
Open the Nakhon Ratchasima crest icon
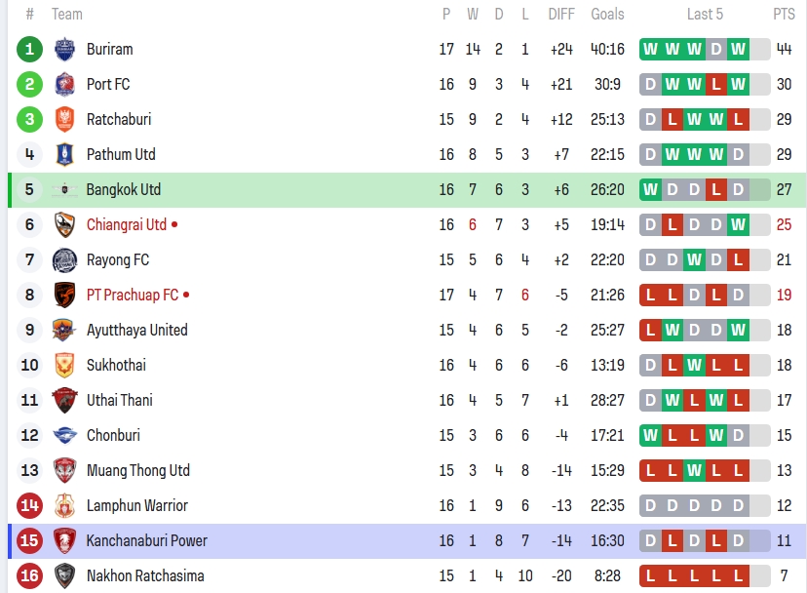click(64, 575)
